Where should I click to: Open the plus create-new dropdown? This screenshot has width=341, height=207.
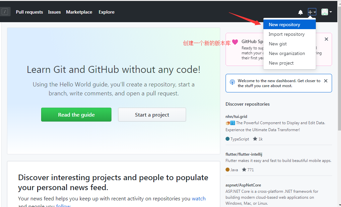coord(312,12)
